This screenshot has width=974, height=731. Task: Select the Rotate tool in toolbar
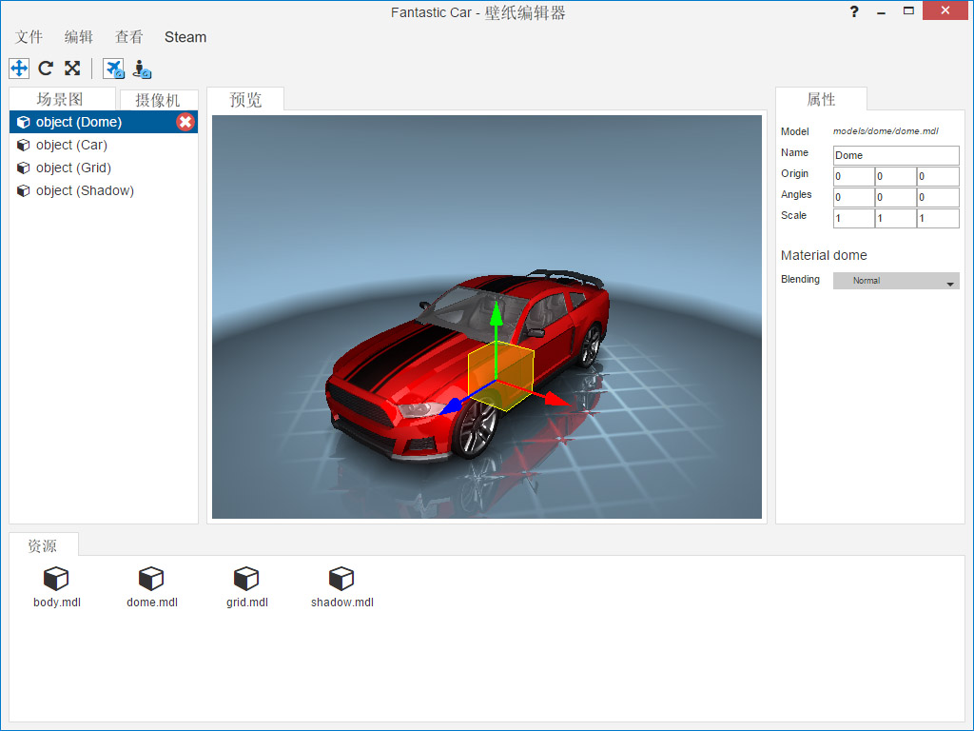[46, 68]
